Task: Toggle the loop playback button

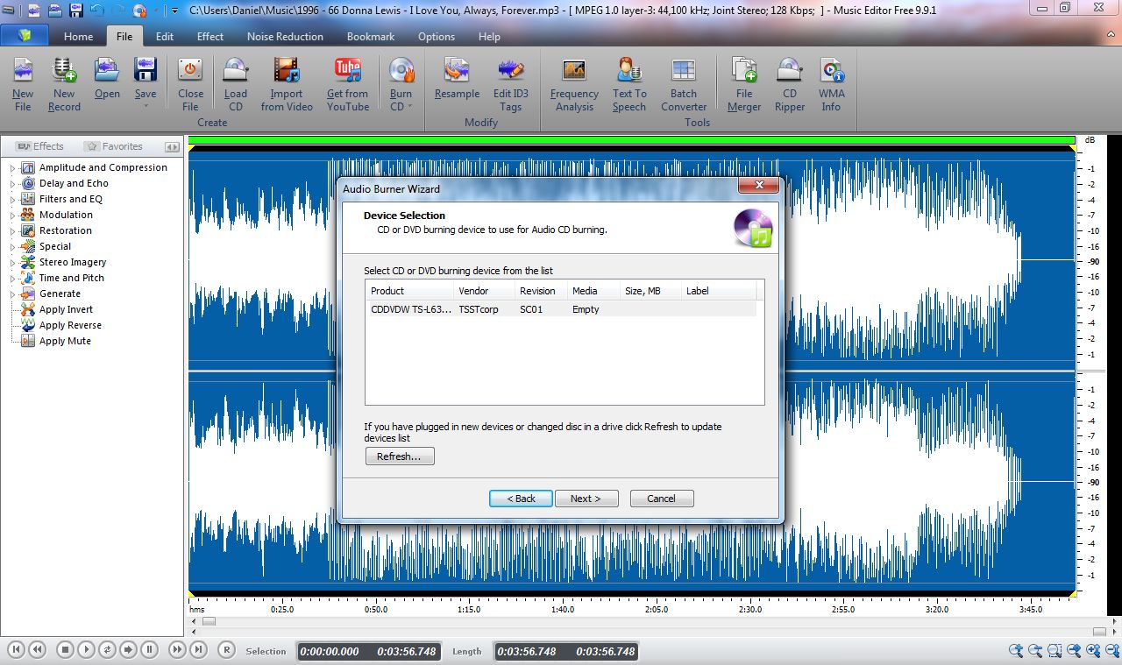Action: [x=107, y=649]
